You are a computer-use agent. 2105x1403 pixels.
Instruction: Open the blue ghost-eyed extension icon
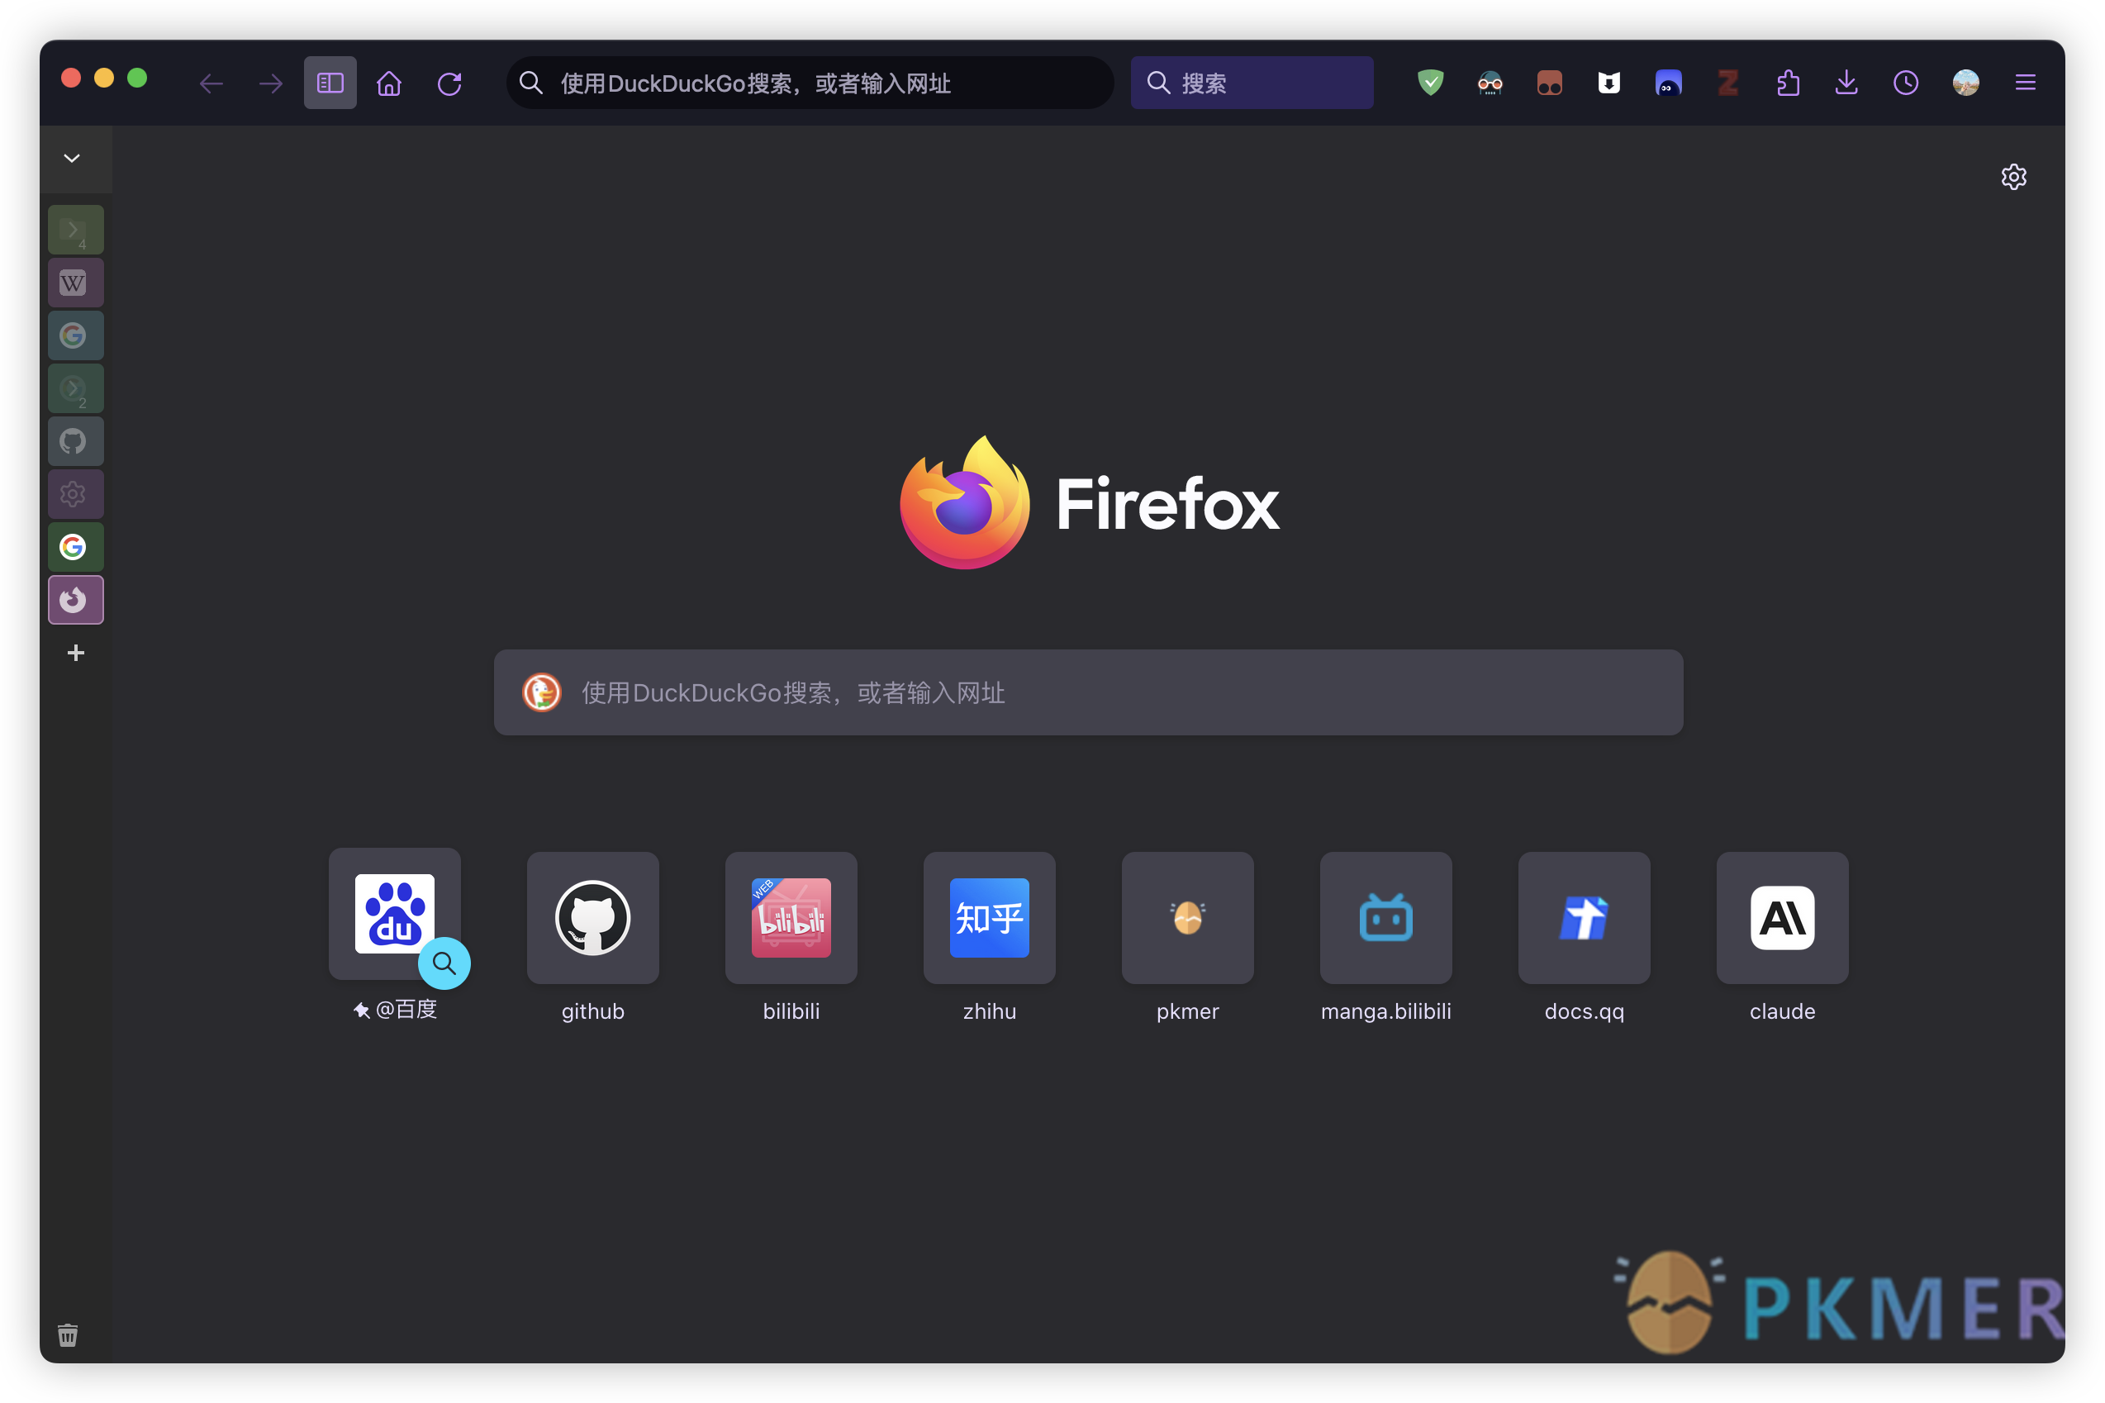point(1669,83)
